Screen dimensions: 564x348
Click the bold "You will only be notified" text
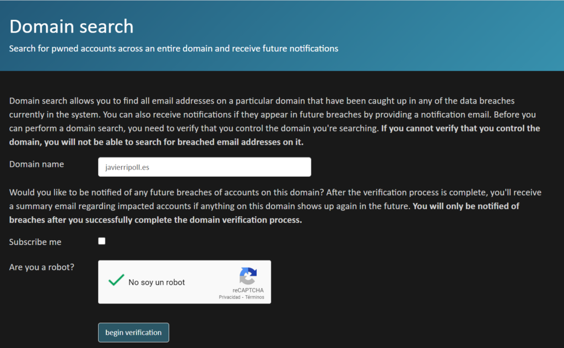pyautogui.click(x=264, y=213)
